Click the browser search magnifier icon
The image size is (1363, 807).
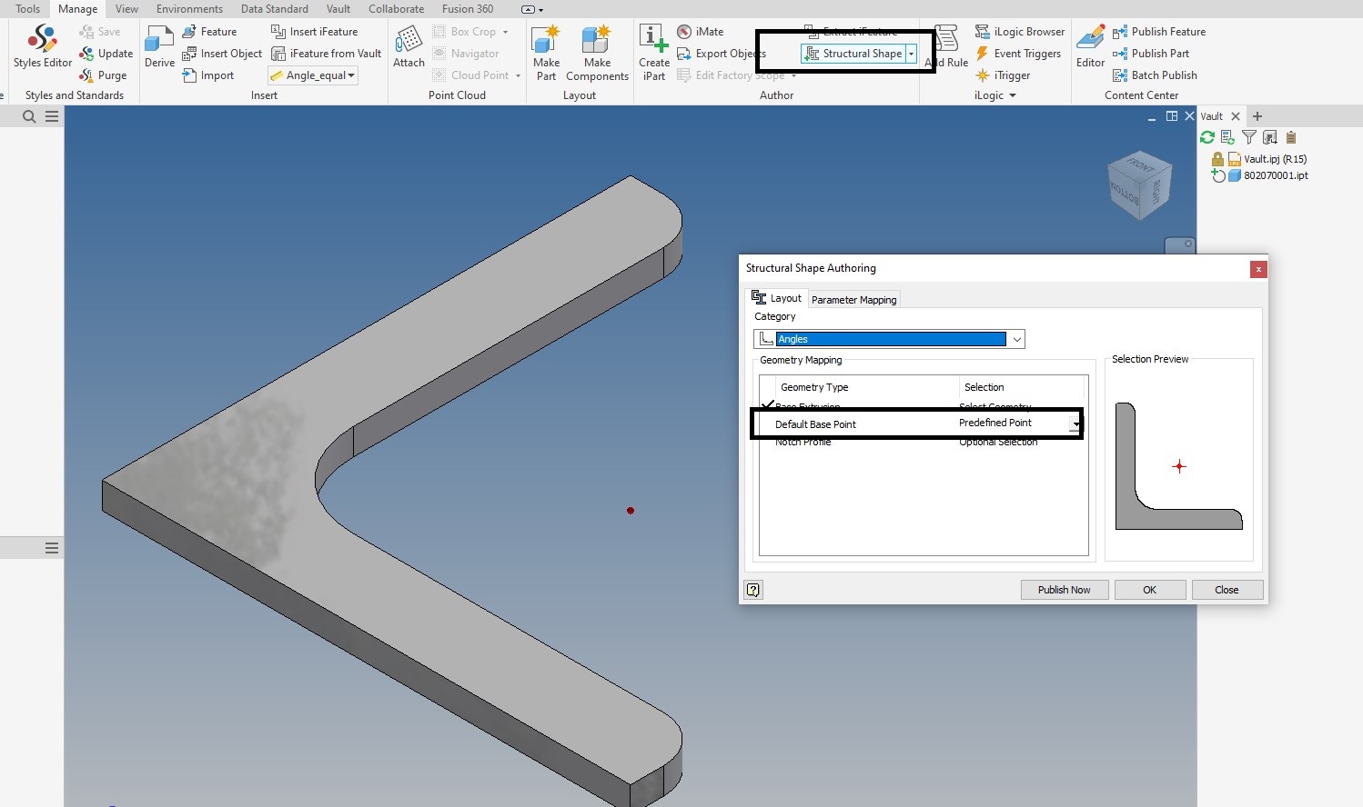[29, 116]
